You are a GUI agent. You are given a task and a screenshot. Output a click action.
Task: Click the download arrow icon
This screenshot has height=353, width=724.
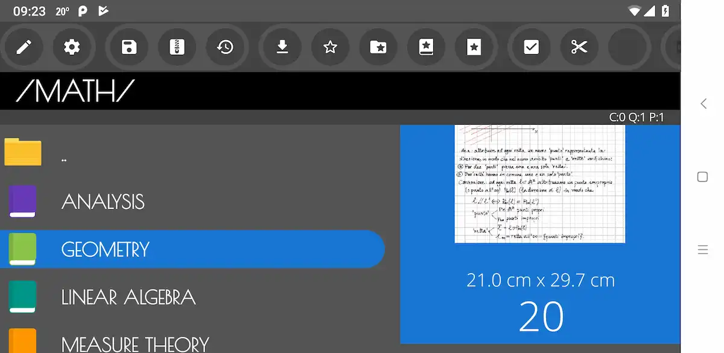[x=282, y=46]
